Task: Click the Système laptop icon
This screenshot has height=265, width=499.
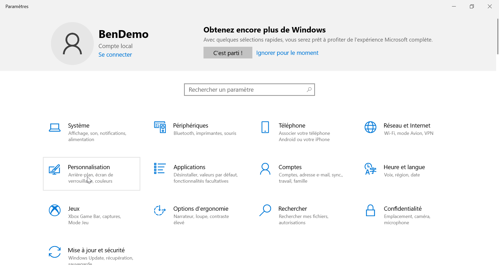Action: 55,127
